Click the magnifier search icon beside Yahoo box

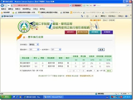(x=128, y=5)
